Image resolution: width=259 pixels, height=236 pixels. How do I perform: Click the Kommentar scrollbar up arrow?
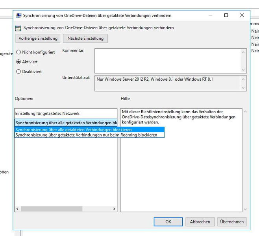[x=243, y=52]
